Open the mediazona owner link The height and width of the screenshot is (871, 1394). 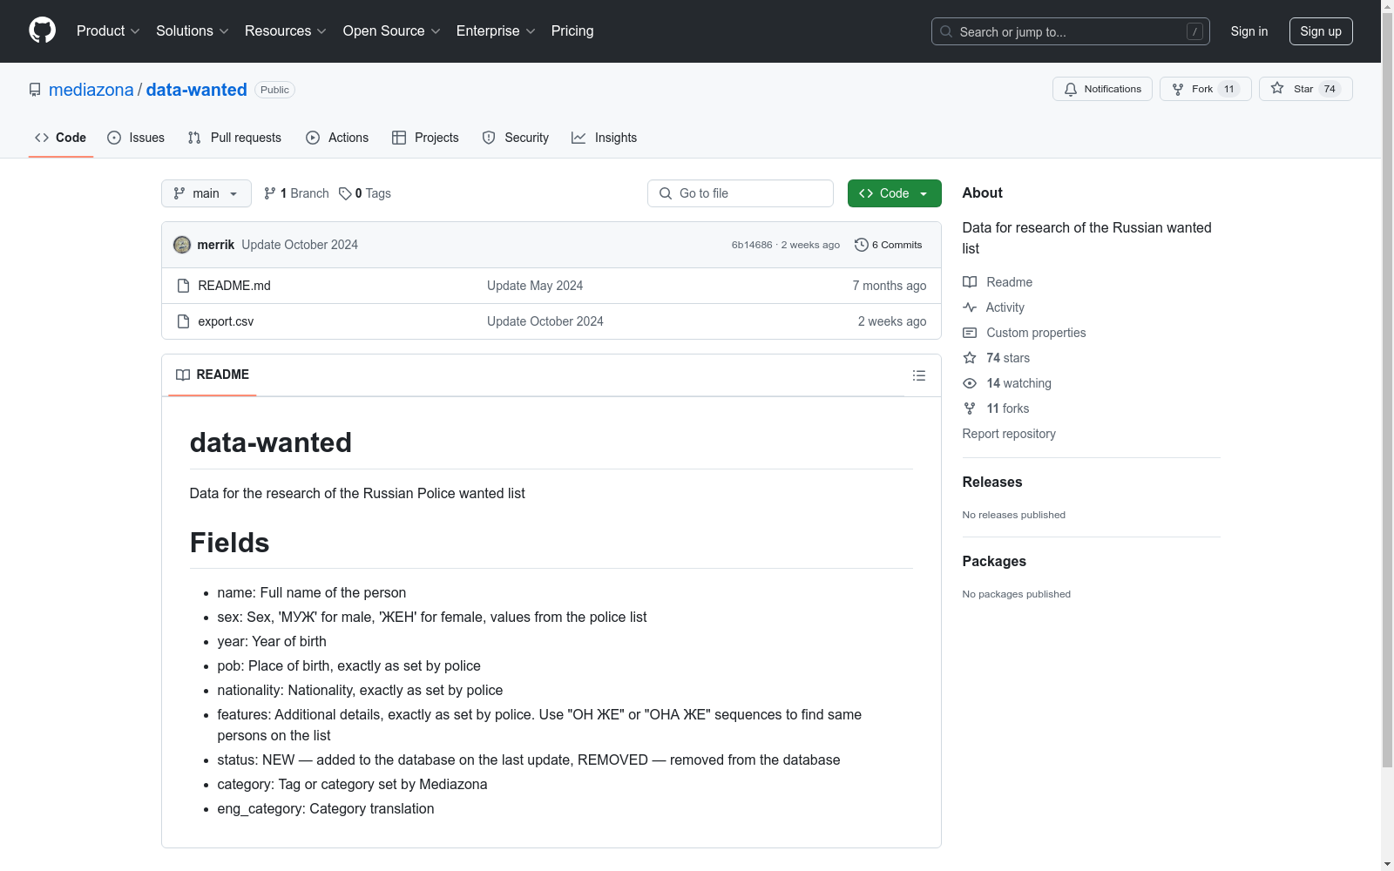(91, 90)
